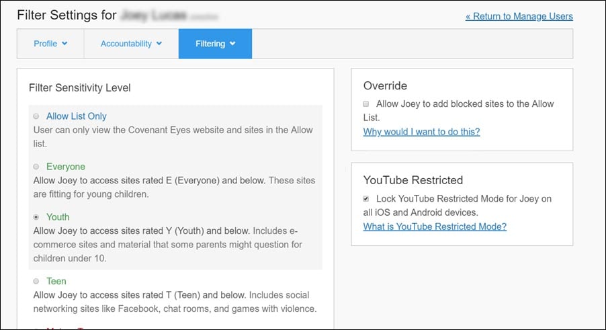Open 'What is YouTube Restricted Mode?' link
The height and width of the screenshot is (330, 606).
435,226
